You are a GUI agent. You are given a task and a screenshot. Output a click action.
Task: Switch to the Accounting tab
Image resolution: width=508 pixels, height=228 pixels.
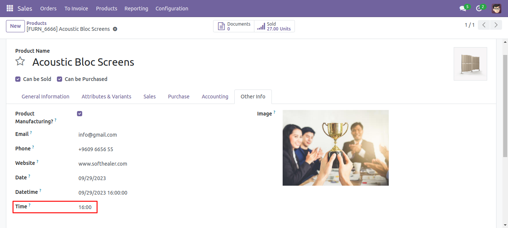click(x=215, y=97)
